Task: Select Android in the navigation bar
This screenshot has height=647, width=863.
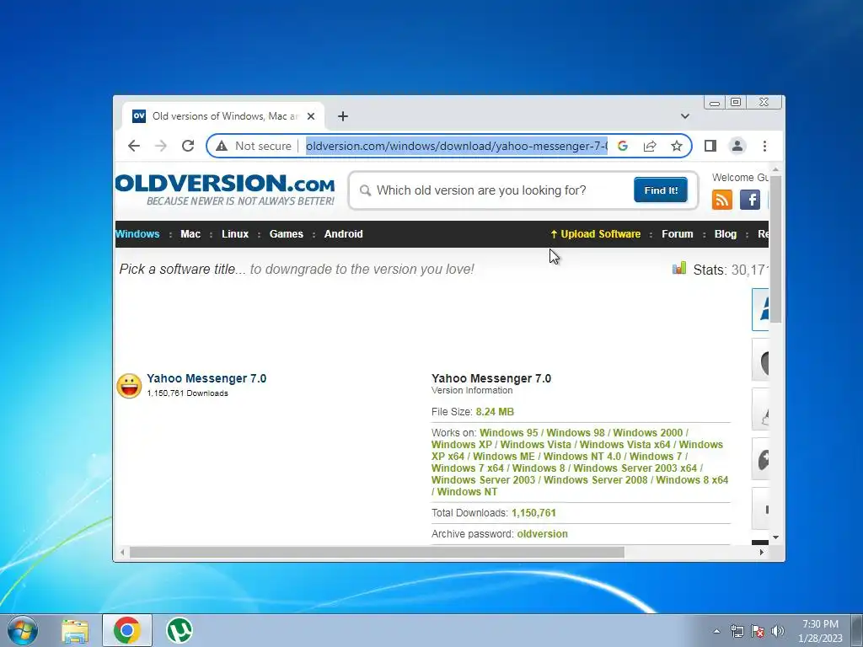Action: tap(344, 234)
